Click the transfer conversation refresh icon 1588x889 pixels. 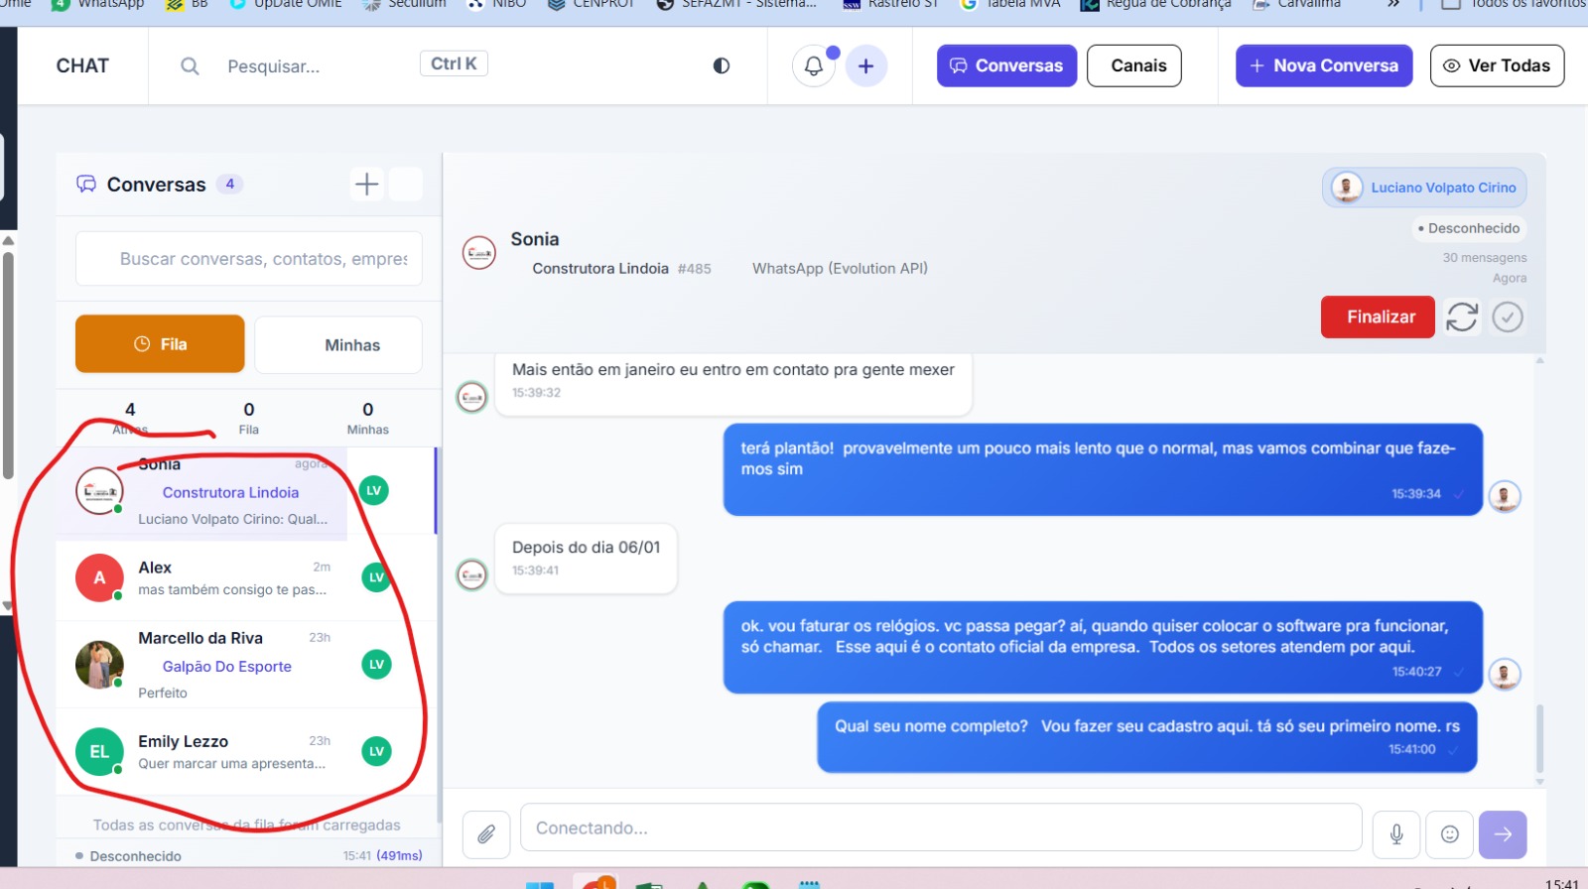(1462, 317)
